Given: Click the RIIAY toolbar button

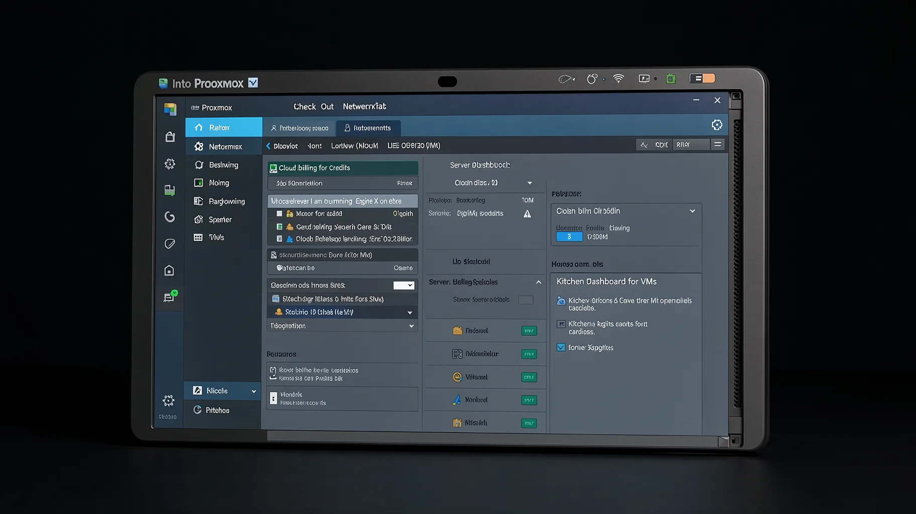Looking at the screenshot, I should click(691, 145).
